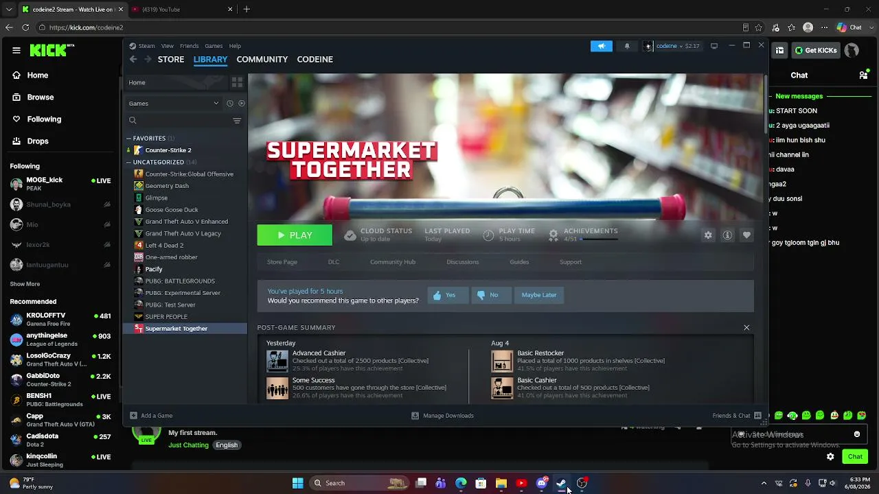The image size is (879, 494).
Task: Close the Post-Game Summary panel
Action: (x=746, y=328)
